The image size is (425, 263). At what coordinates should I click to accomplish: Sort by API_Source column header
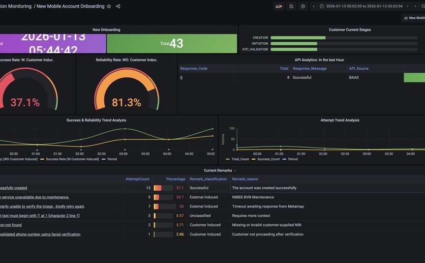point(359,68)
